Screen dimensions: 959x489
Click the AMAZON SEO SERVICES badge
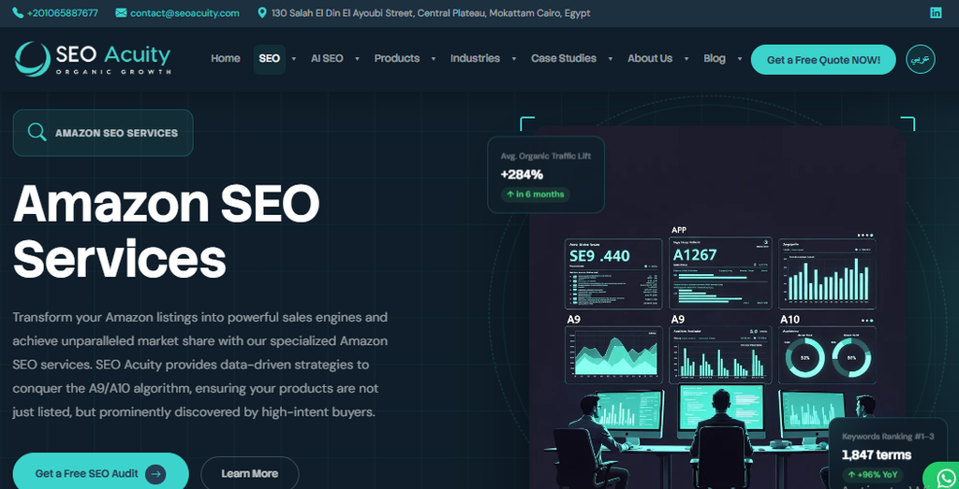click(x=103, y=133)
